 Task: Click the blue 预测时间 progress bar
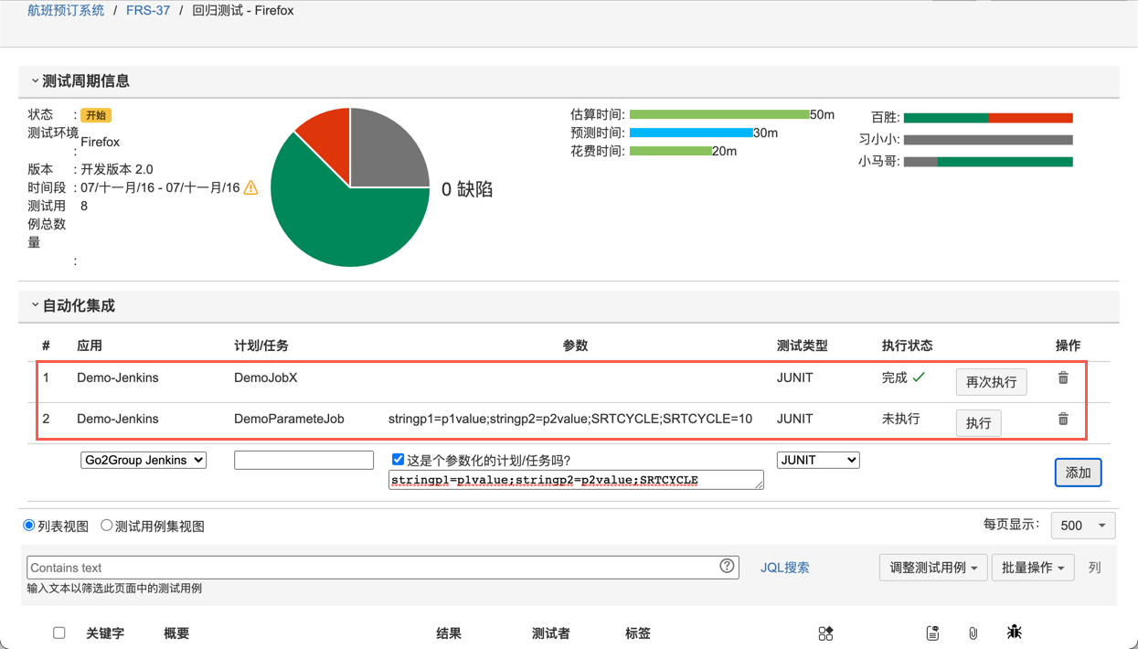[x=690, y=133]
